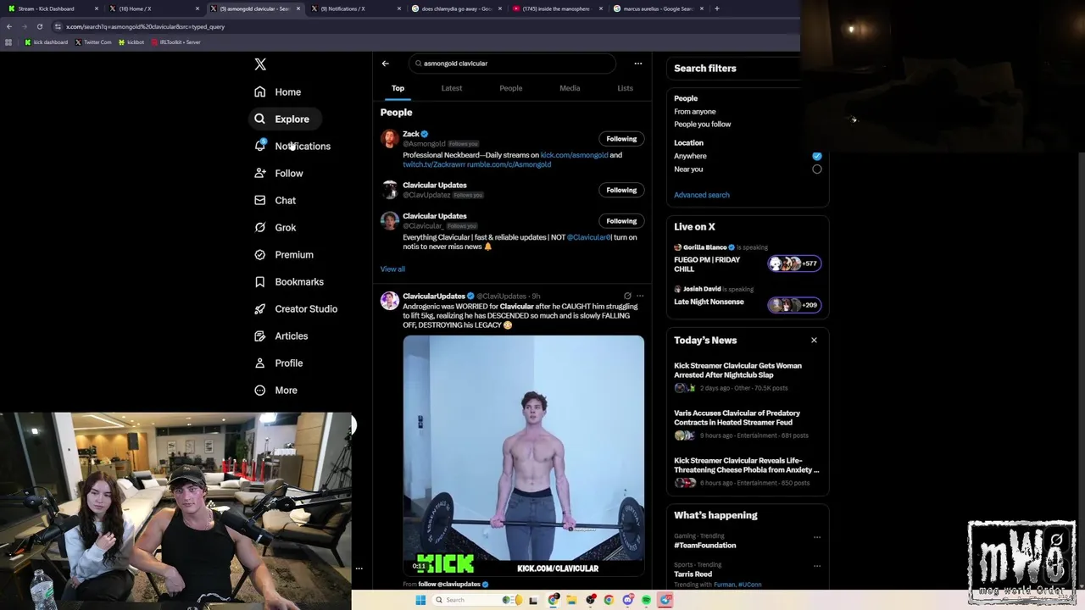Play the Clavicular barbell video

point(524,455)
